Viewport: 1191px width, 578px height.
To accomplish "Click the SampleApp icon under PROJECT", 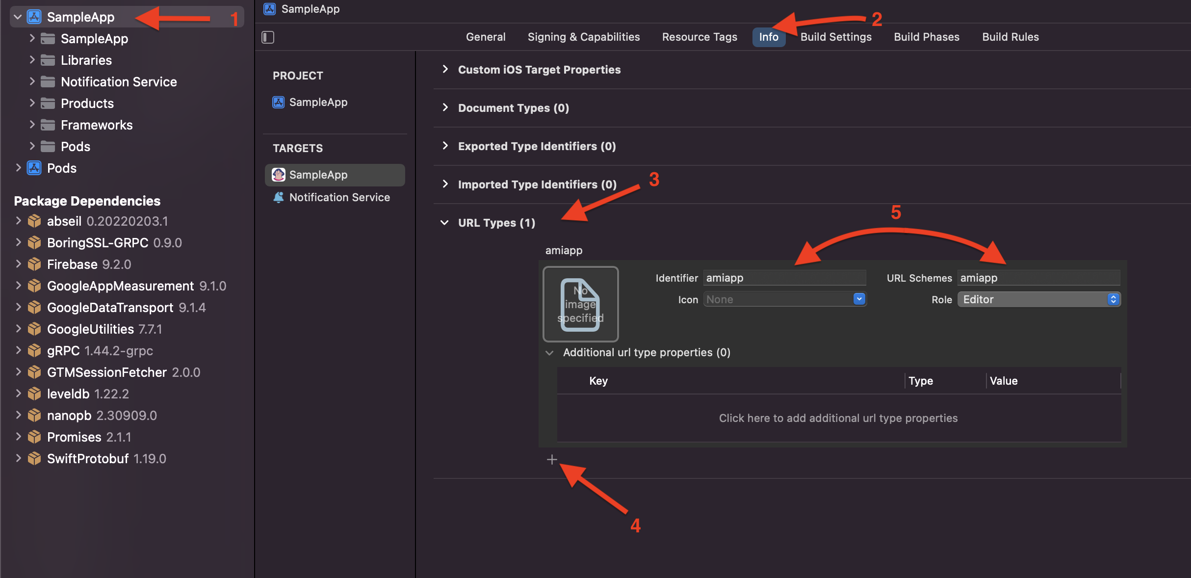I will click(x=279, y=102).
